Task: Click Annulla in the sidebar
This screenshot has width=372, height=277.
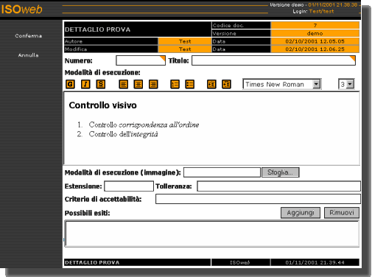Action: coord(28,55)
